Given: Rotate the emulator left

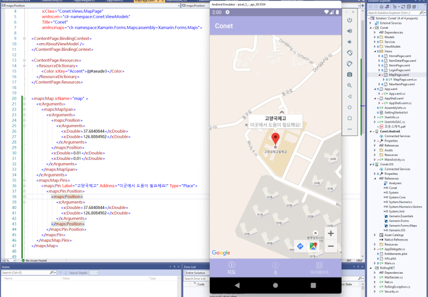Looking at the screenshot, I should point(349,53).
